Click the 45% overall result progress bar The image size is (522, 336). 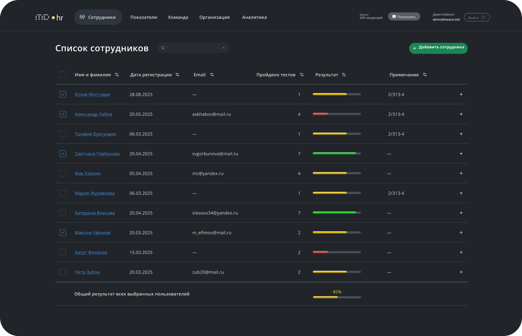[337, 297]
